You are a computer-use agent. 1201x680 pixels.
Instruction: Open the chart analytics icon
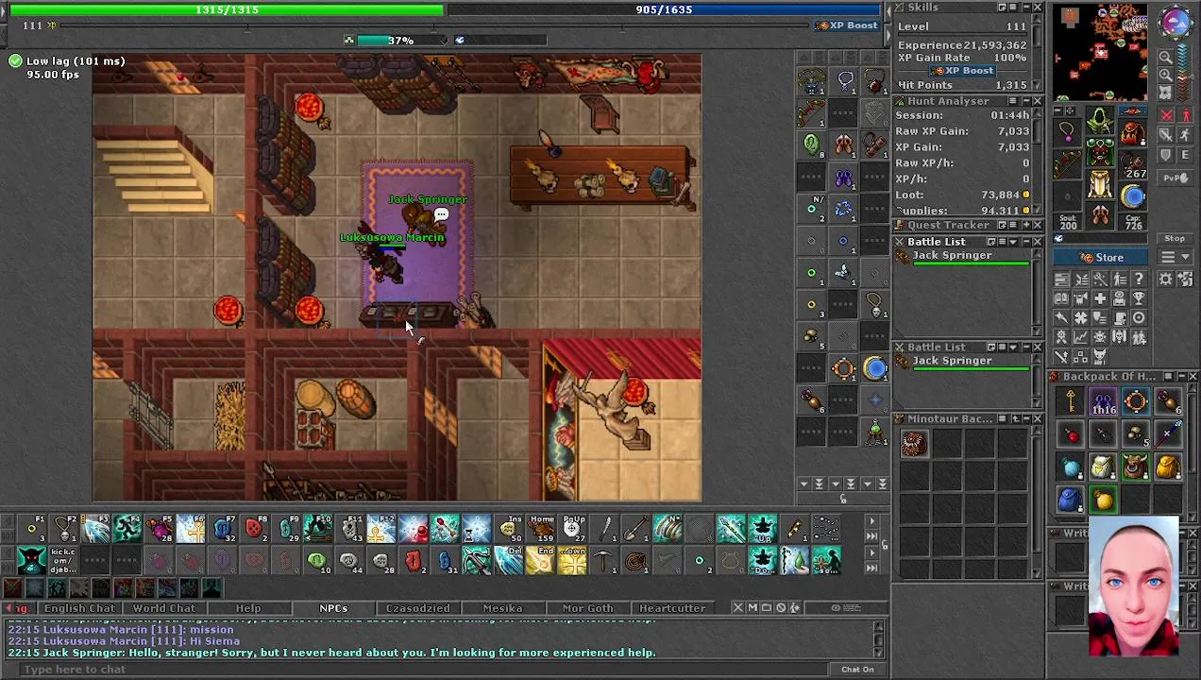pyautogui.click(x=1081, y=336)
